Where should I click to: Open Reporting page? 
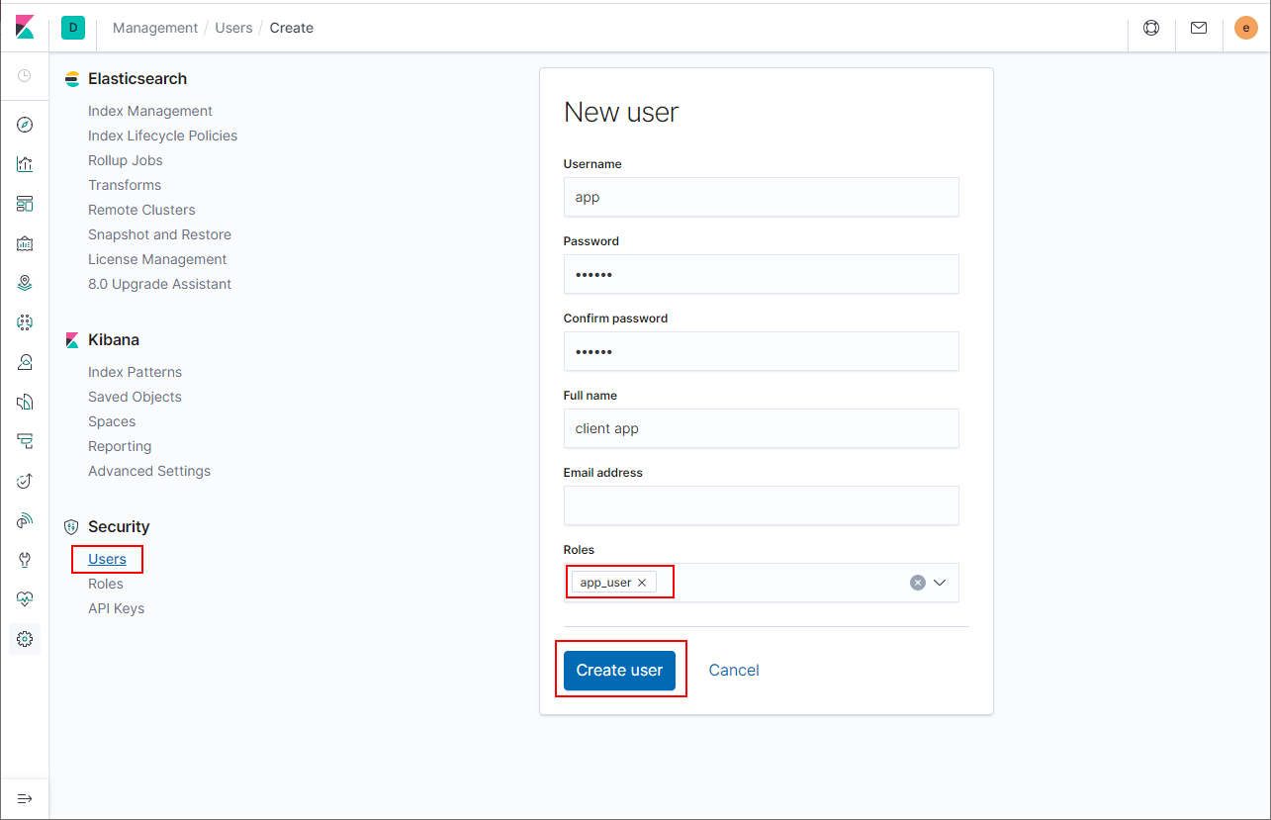[120, 446]
